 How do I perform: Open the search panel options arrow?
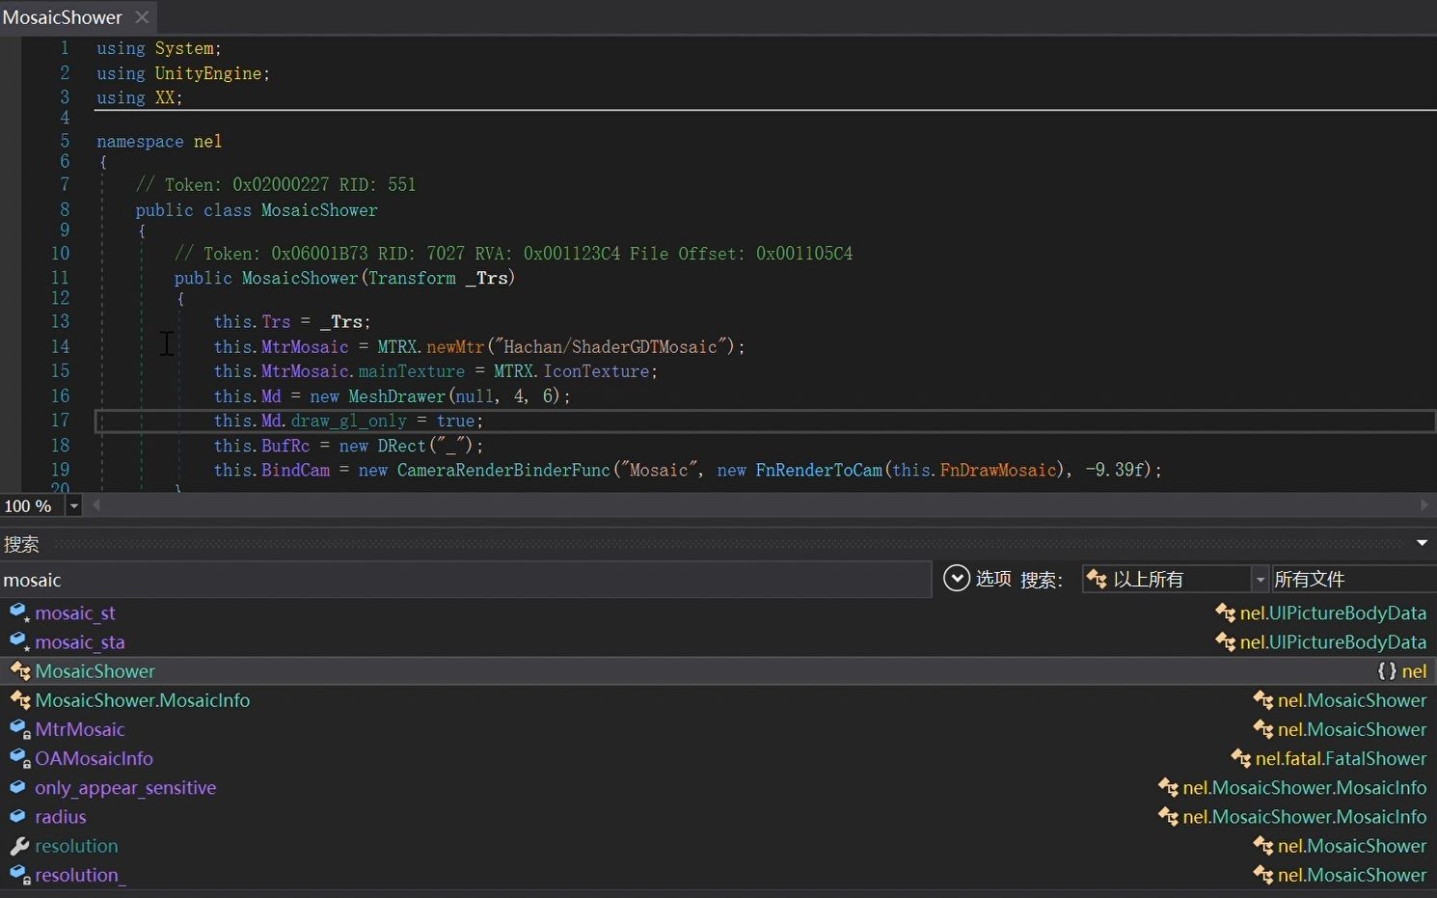[x=1422, y=543]
